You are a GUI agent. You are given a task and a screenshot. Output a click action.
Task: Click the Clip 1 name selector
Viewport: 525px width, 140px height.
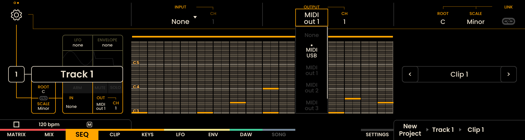[459, 74]
